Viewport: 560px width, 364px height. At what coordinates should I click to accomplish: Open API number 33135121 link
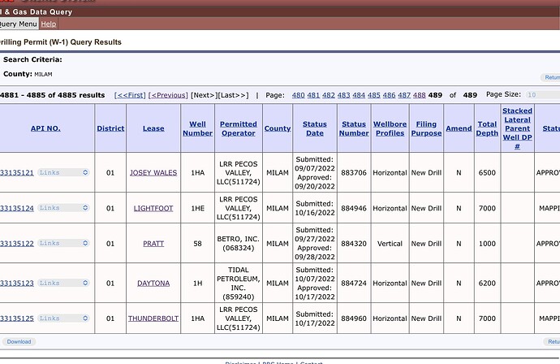click(17, 173)
